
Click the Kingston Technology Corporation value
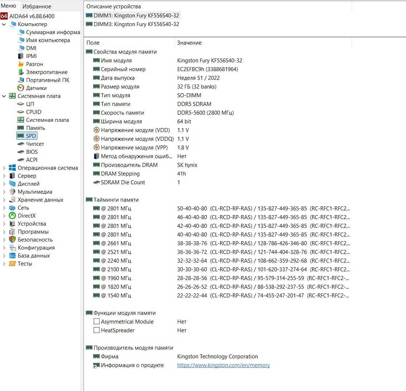pyautogui.click(x=218, y=356)
